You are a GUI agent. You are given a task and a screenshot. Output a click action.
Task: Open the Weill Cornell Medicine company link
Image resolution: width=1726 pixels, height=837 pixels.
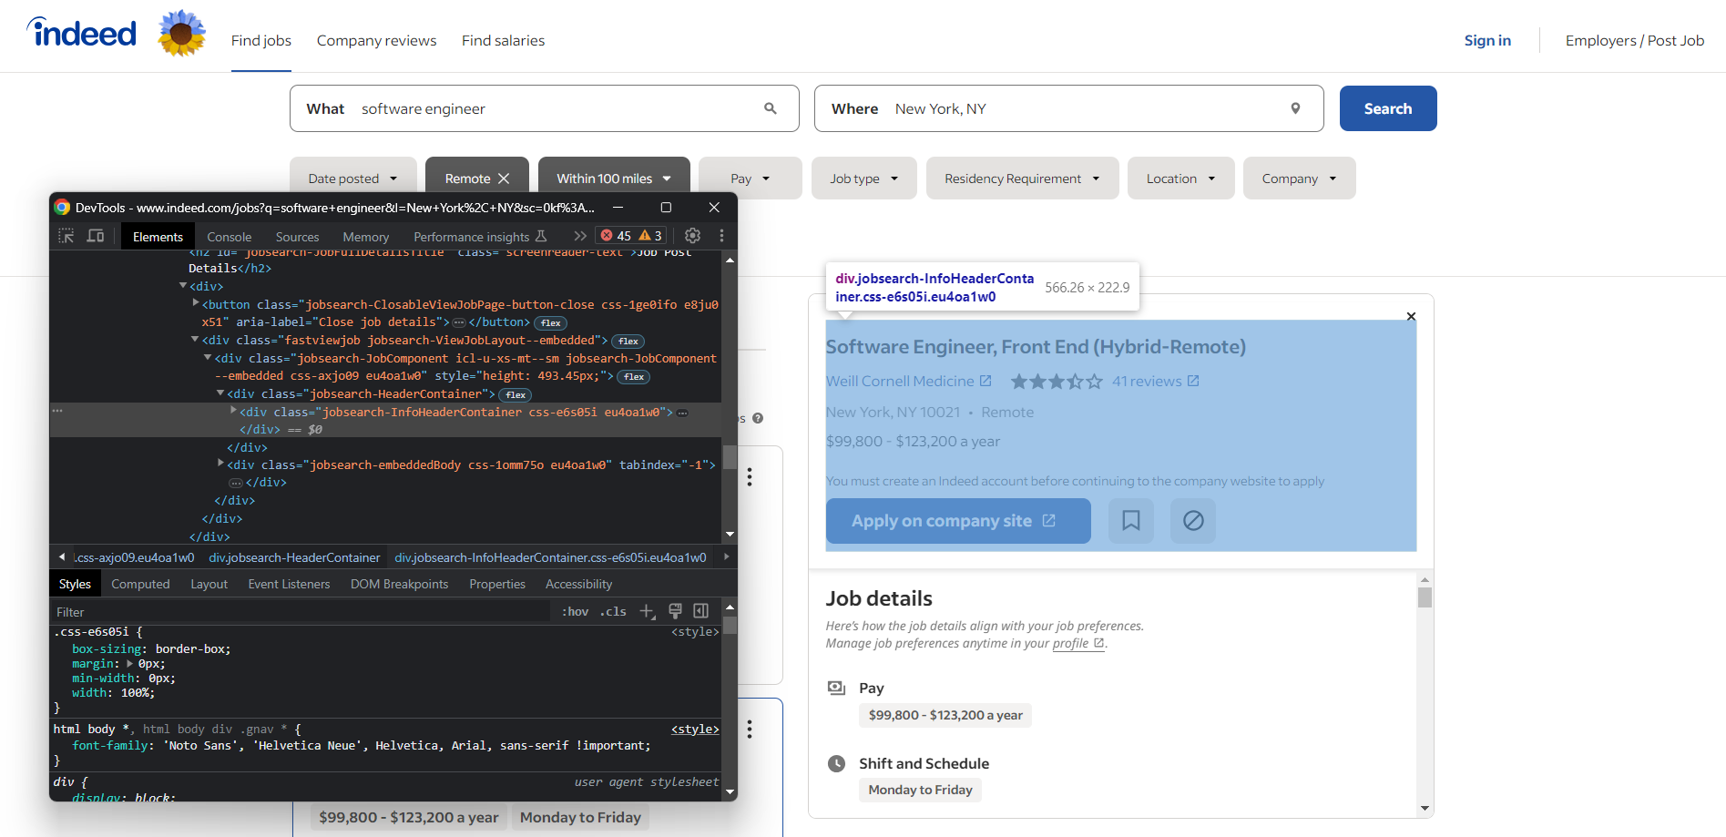click(x=900, y=381)
